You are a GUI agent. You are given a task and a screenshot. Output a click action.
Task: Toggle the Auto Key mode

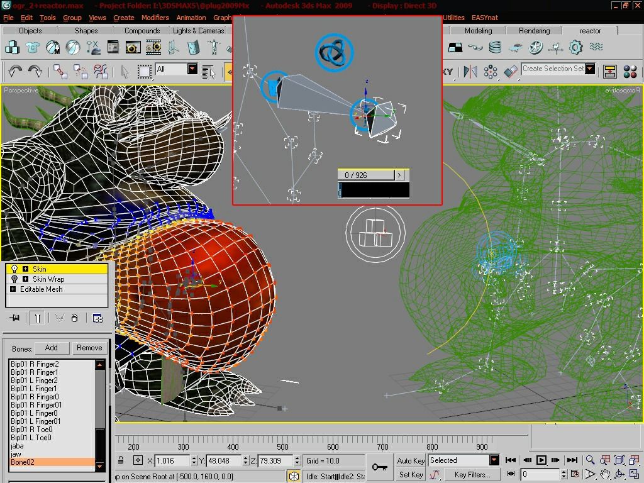click(x=410, y=461)
